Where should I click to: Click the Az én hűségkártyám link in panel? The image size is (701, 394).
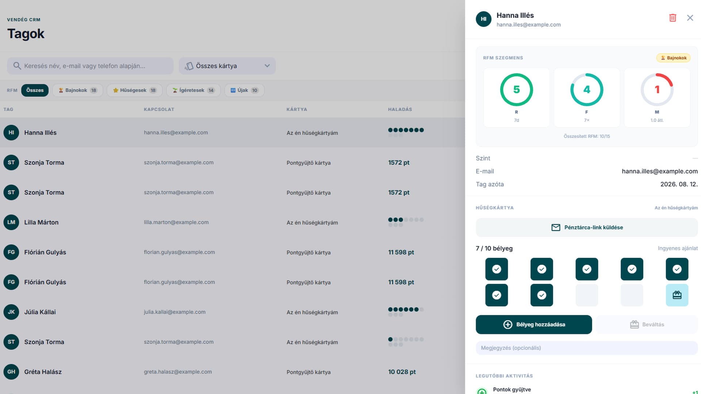pyautogui.click(x=676, y=208)
